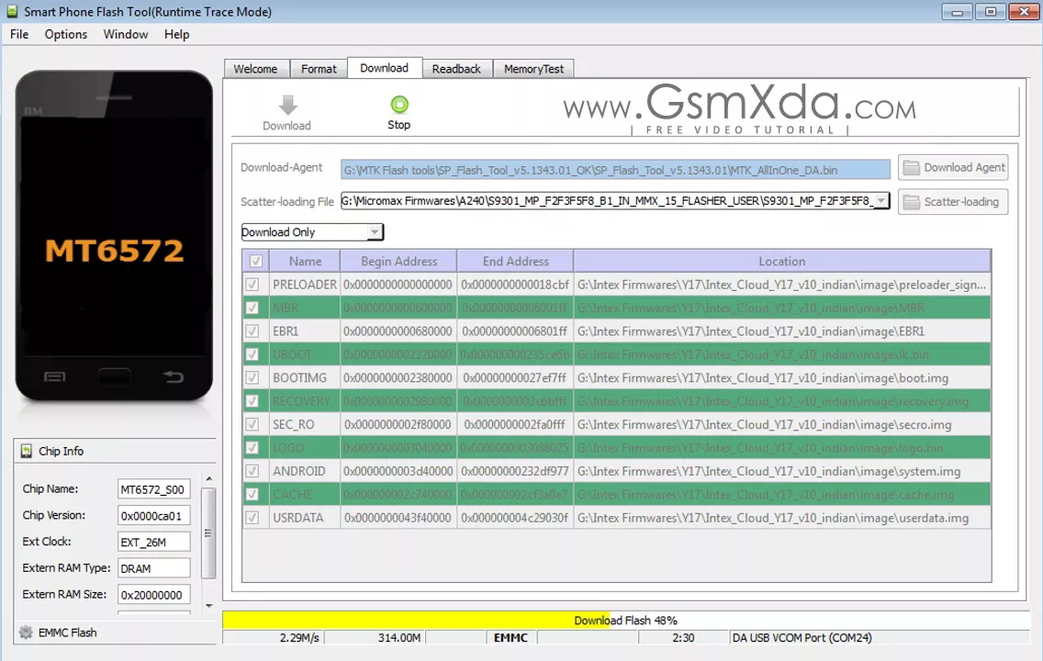
Task: Click the folder icon on Scatter-loading button
Action: (x=911, y=201)
